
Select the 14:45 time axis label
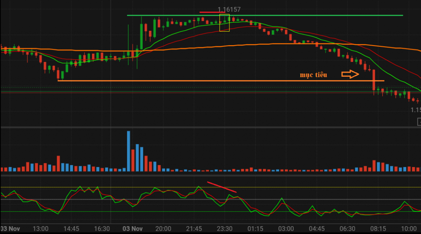coord(71,229)
